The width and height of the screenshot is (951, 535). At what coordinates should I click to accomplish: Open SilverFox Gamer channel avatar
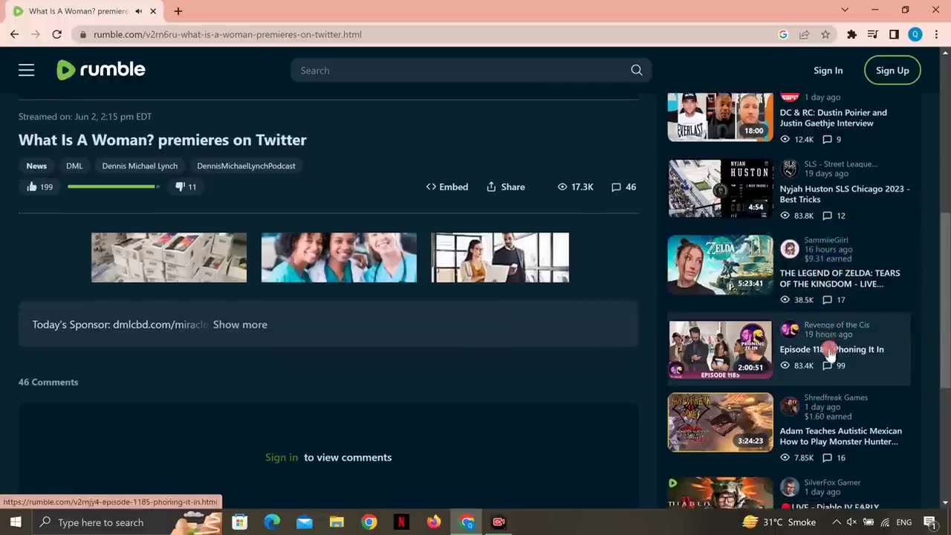(x=790, y=487)
